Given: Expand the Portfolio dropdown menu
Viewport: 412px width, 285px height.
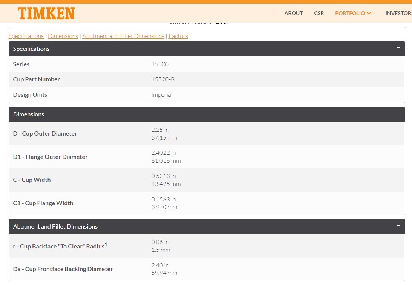Looking at the screenshot, I should click(x=353, y=13).
